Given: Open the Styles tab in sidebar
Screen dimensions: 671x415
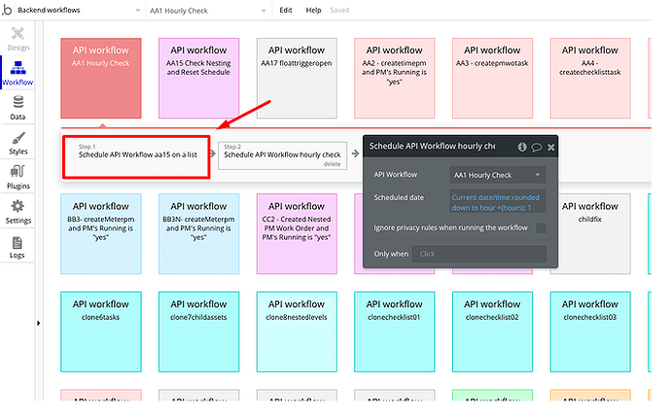Looking at the screenshot, I should tap(18, 143).
